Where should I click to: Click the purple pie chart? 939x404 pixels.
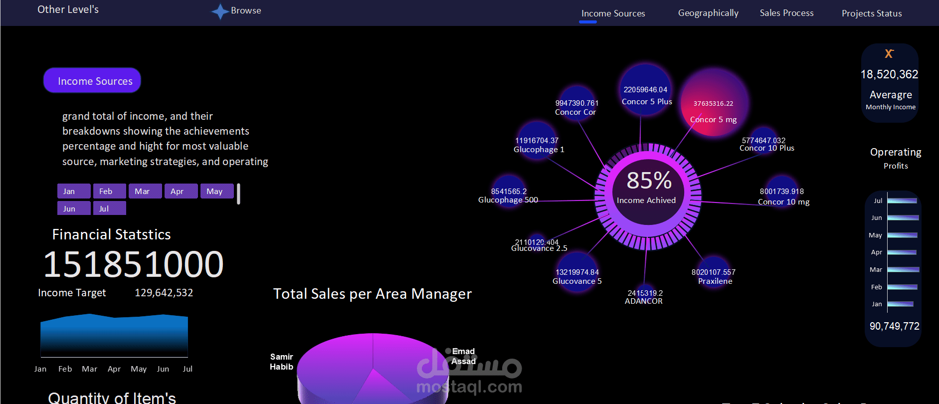click(x=373, y=369)
